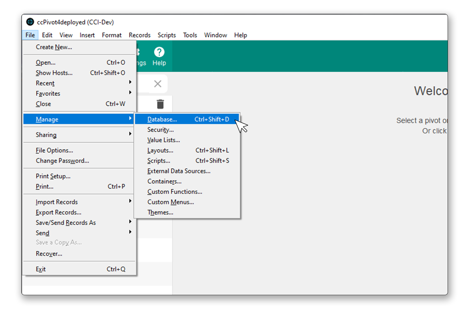This screenshot has width=469, height=309.
Task: Open the Records menu
Action: pyautogui.click(x=139, y=35)
